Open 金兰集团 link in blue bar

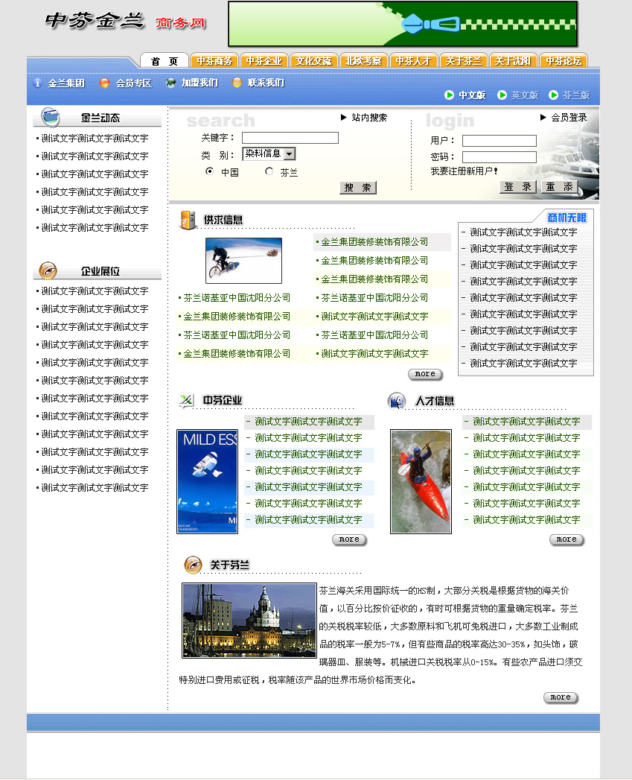point(66,83)
